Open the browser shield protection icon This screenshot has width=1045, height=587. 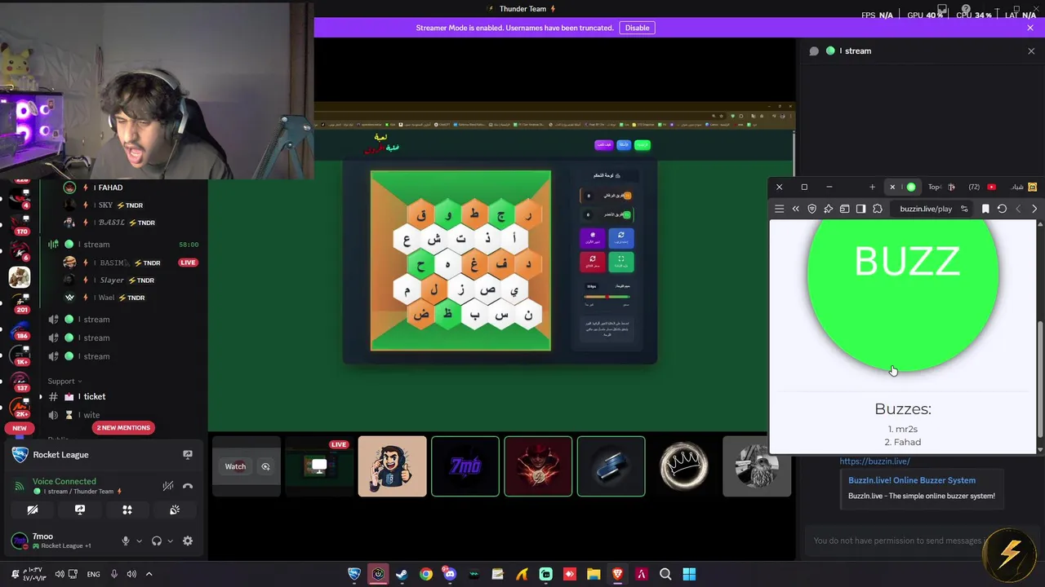(812, 209)
